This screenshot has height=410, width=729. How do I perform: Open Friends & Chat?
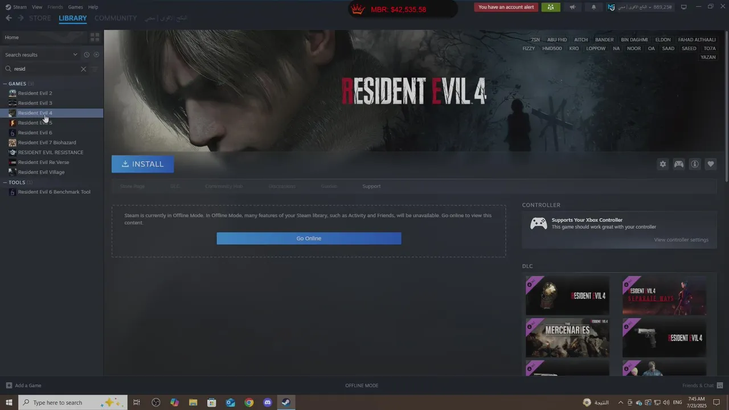[702, 386]
